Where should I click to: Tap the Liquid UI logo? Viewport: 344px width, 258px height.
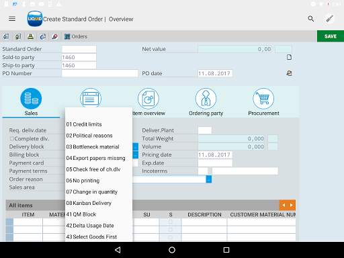pos(35,19)
